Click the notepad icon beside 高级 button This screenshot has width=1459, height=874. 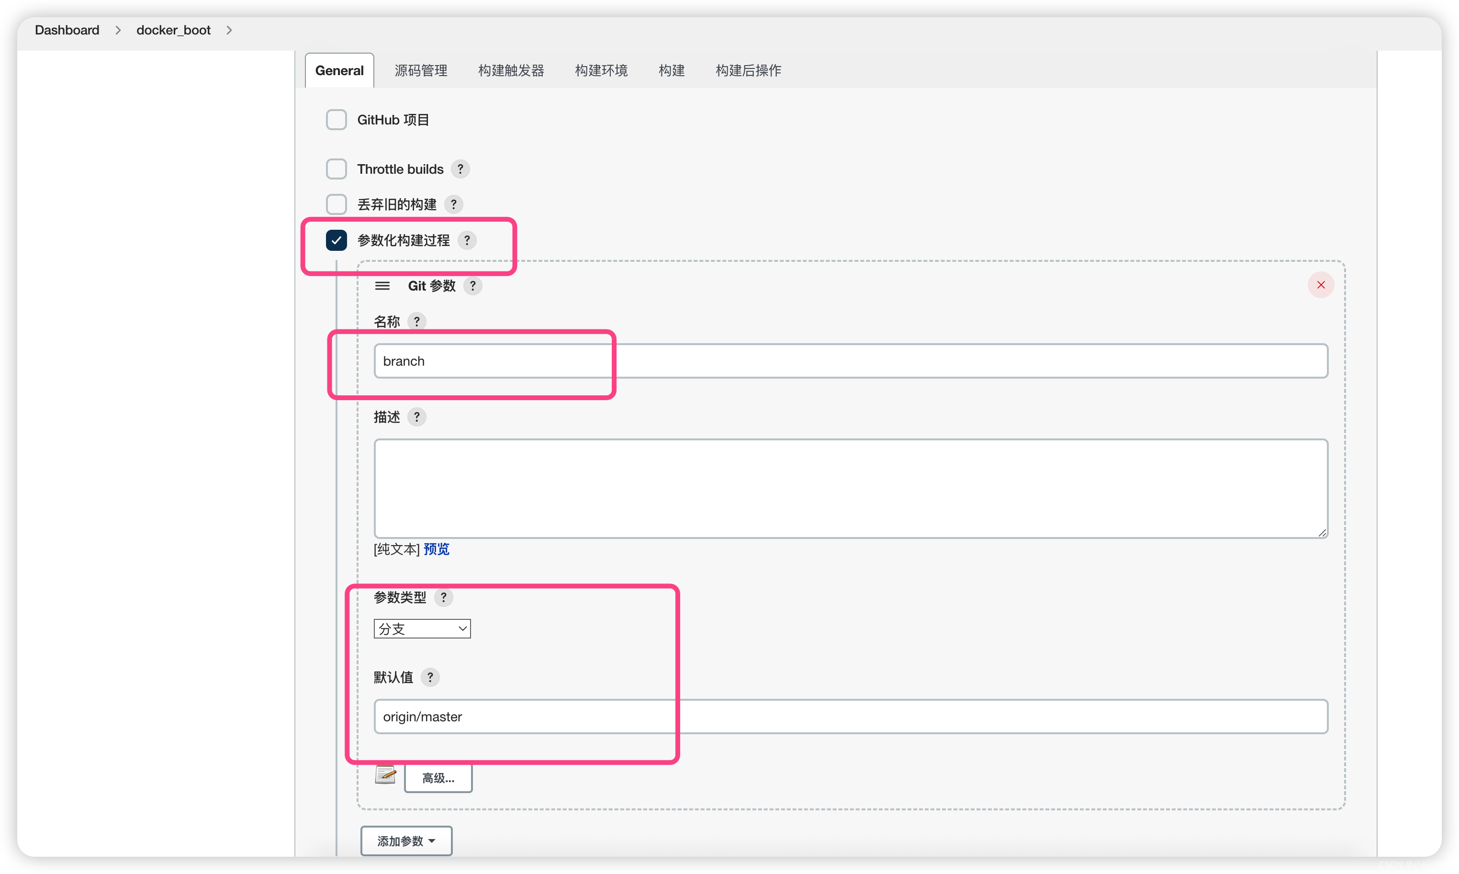point(386,774)
